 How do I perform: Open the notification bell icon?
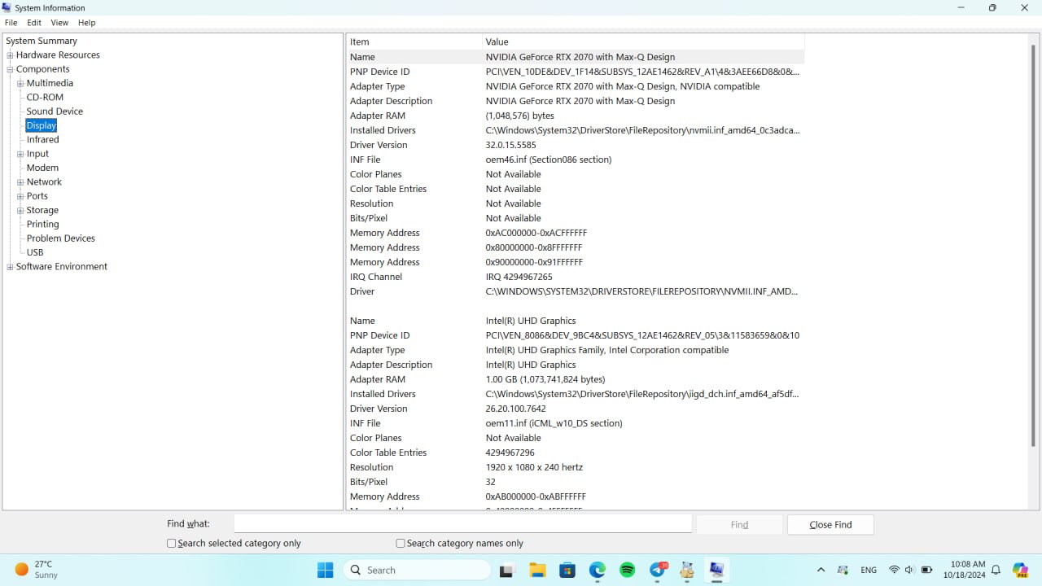pos(996,571)
